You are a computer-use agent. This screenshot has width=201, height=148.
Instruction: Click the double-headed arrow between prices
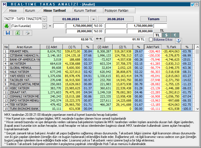(x=99, y=39)
